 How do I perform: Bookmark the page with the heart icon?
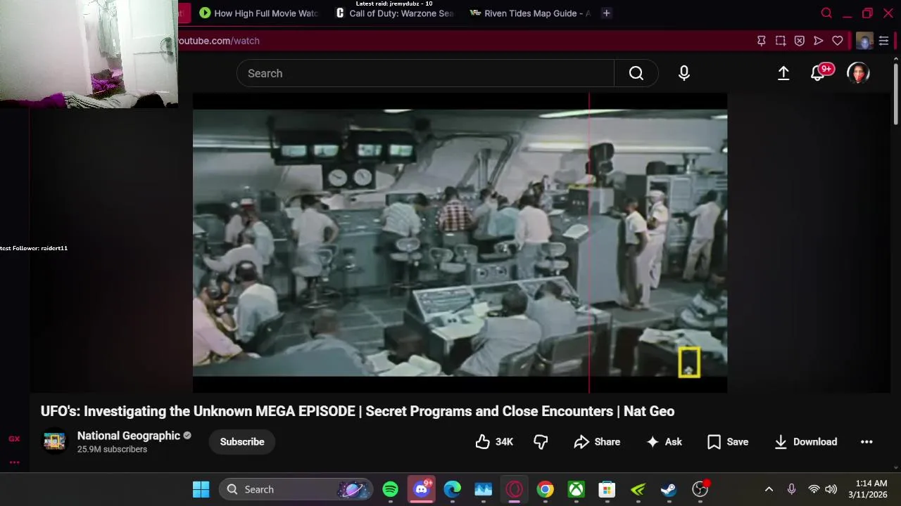click(837, 41)
